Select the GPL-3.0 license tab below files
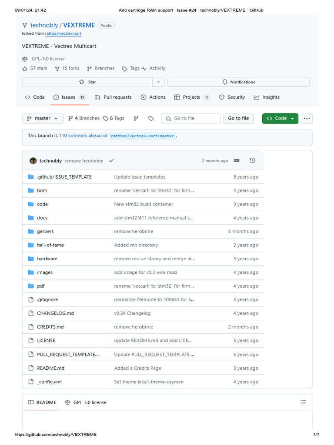 tap(86, 402)
